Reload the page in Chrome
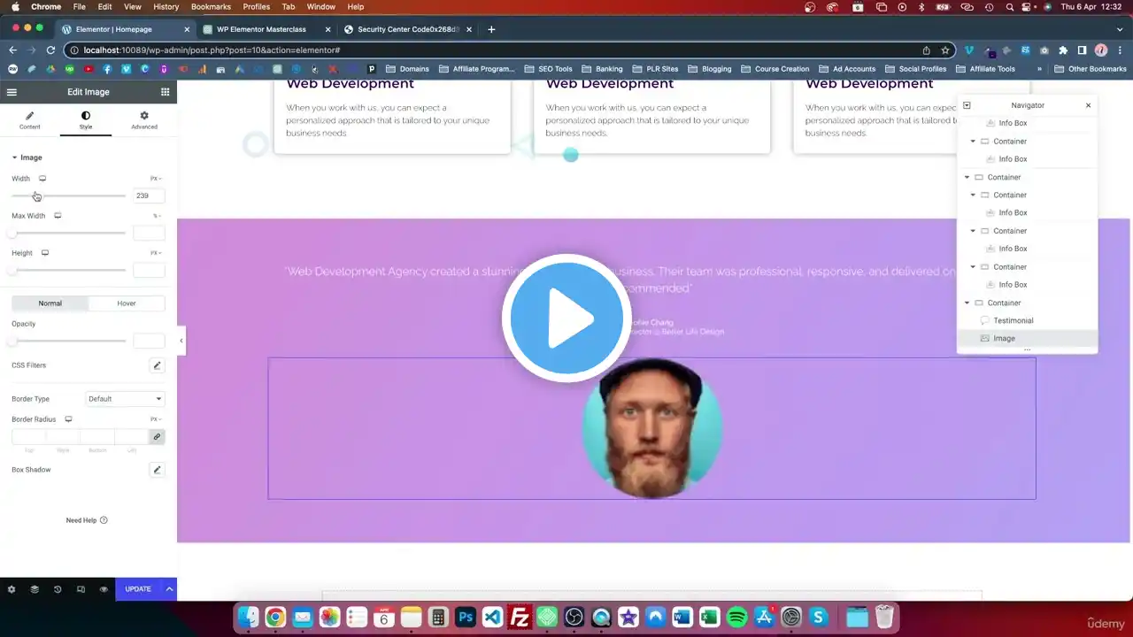 [50, 50]
